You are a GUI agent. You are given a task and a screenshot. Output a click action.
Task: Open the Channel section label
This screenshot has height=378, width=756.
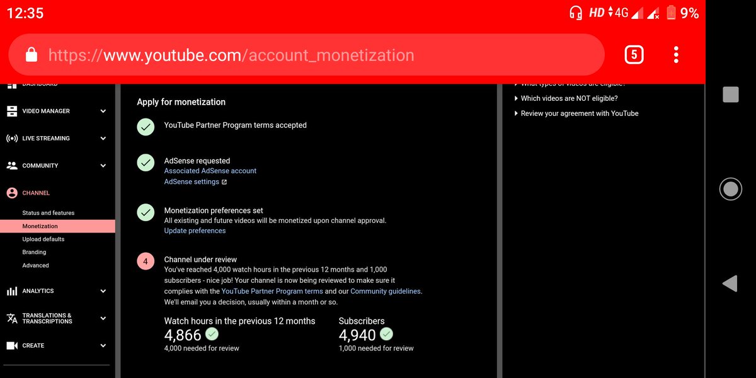tap(36, 193)
